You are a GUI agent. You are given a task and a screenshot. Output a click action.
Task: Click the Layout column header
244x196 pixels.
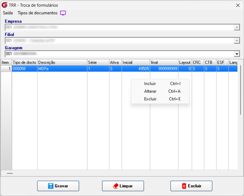pos(185,63)
